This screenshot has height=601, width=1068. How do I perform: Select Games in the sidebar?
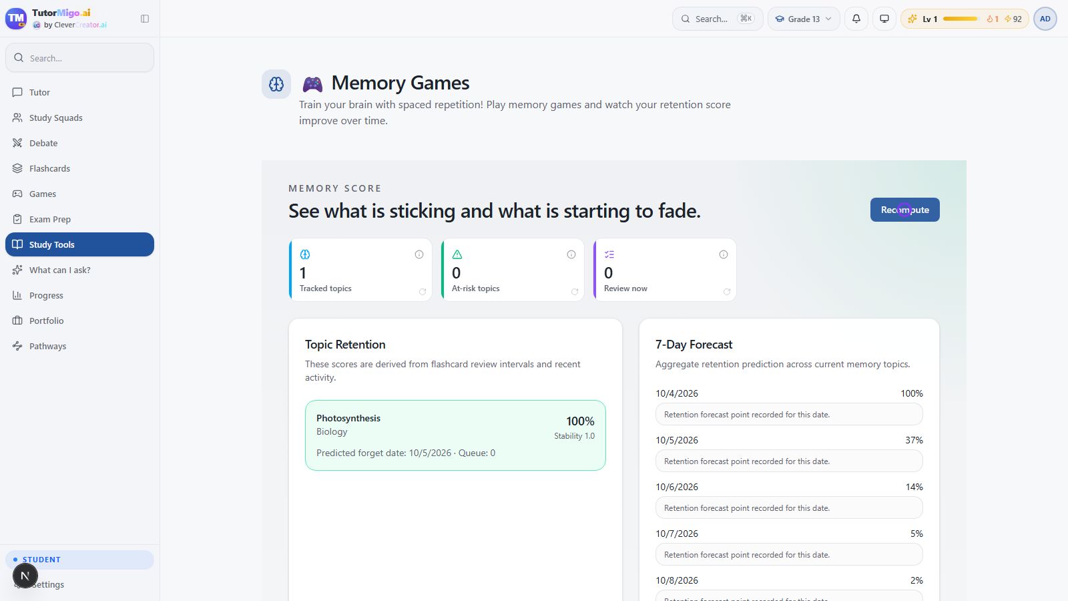pyautogui.click(x=79, y=194)
